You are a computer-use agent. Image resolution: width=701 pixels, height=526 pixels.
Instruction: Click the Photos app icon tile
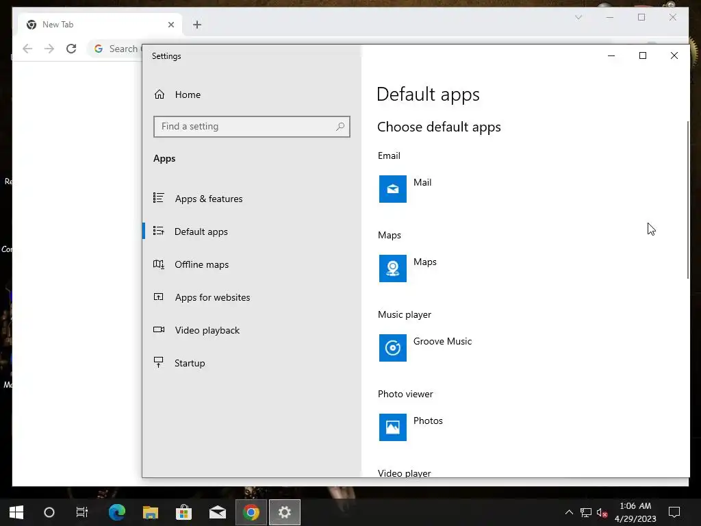[x=393, y=427]
